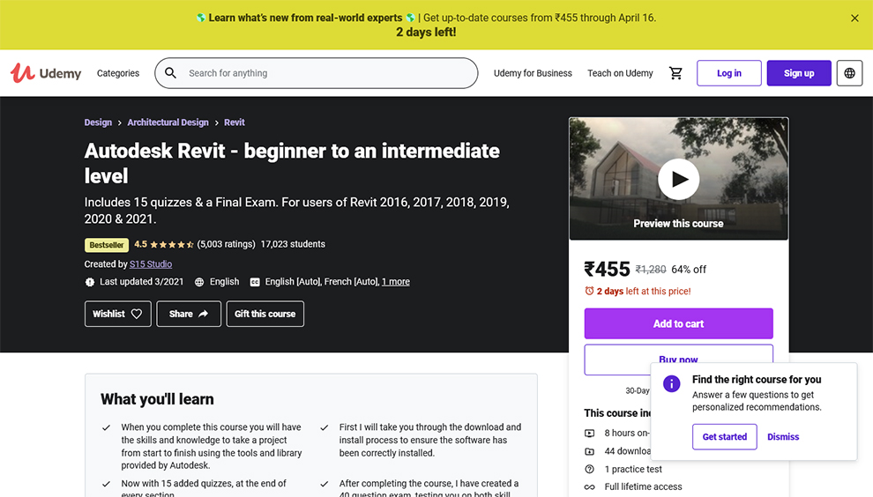Add course to Wishlist
Viewport: 873px width, 497px height.
tap(117, 314)
